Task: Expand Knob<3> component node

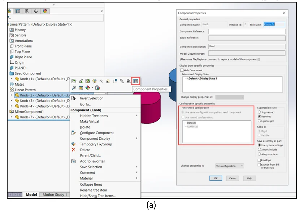Action: pos(11,101)
